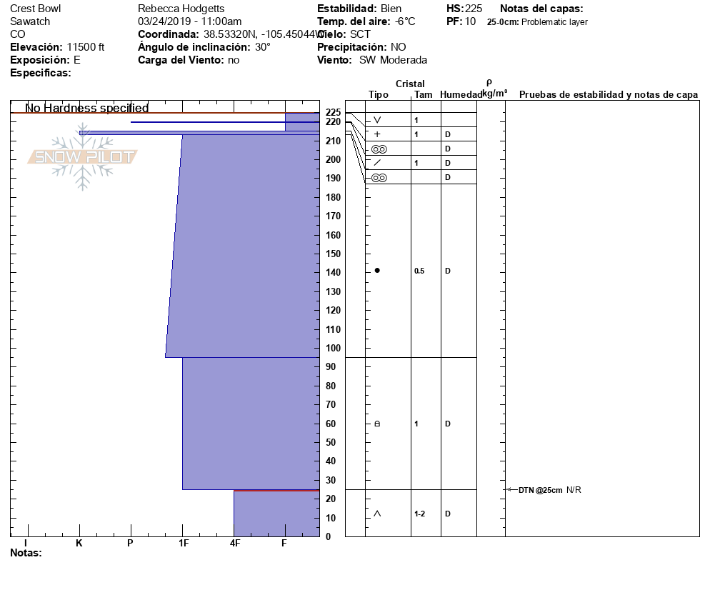Select the lower melt-freeze crust symbol near 190

coord(379,178)
